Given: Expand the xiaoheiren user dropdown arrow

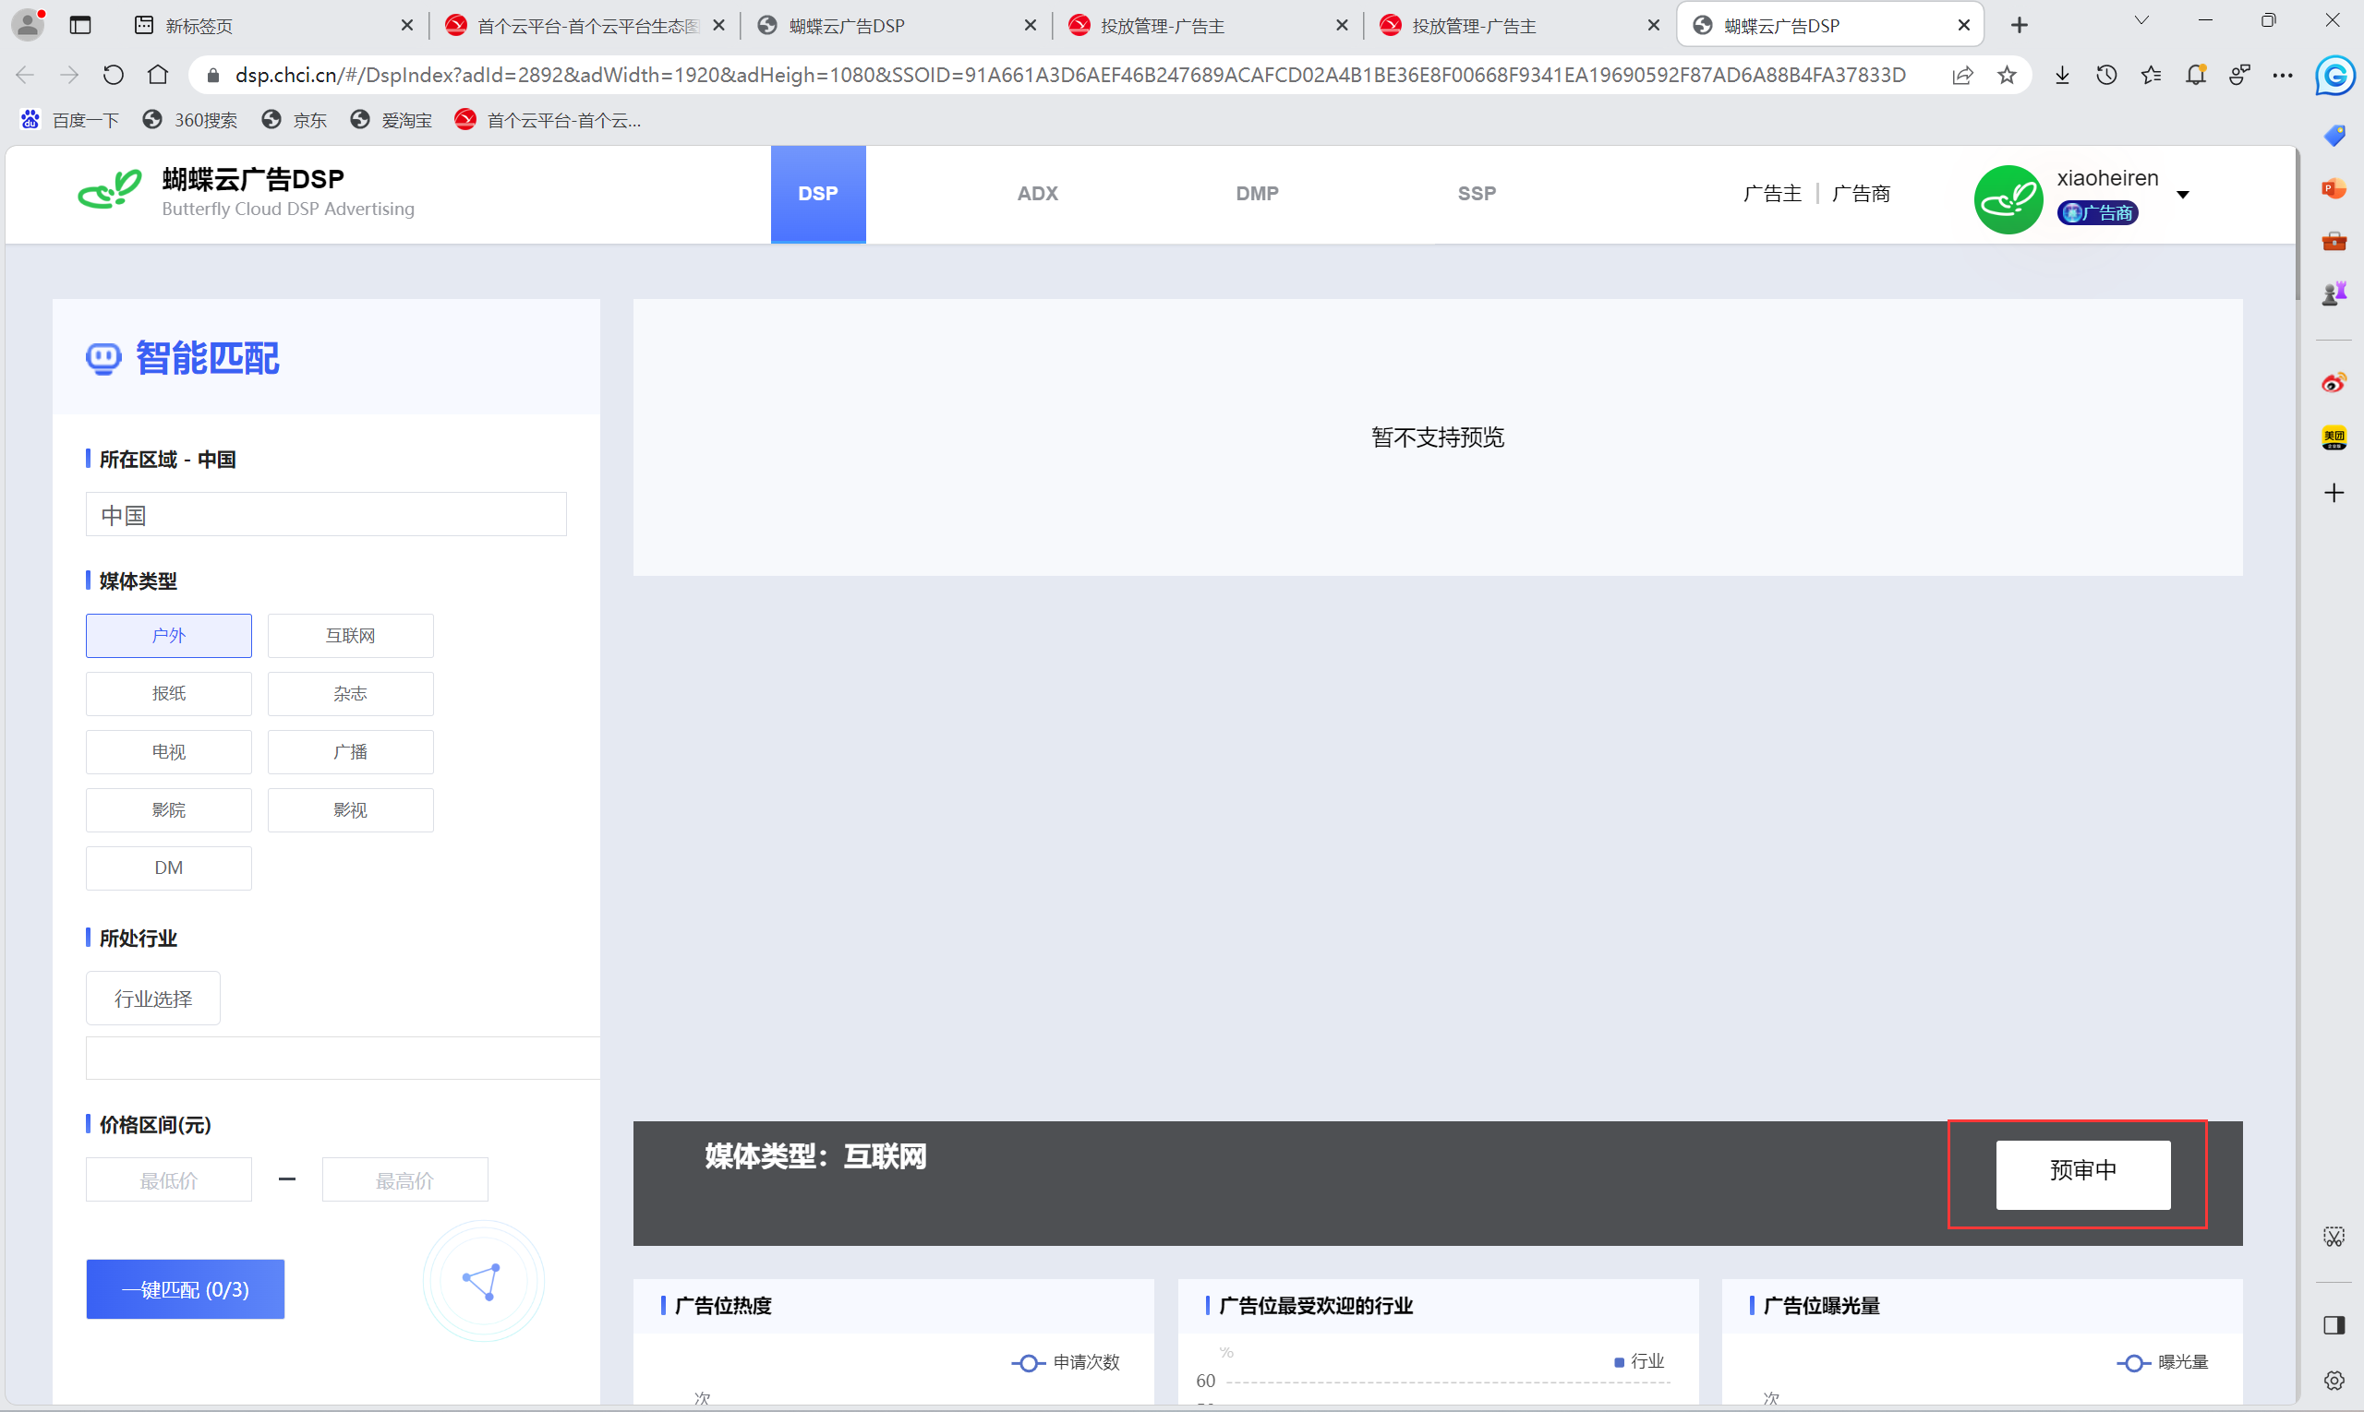Looking at the screenshot, I should (x=2183, y=195).
